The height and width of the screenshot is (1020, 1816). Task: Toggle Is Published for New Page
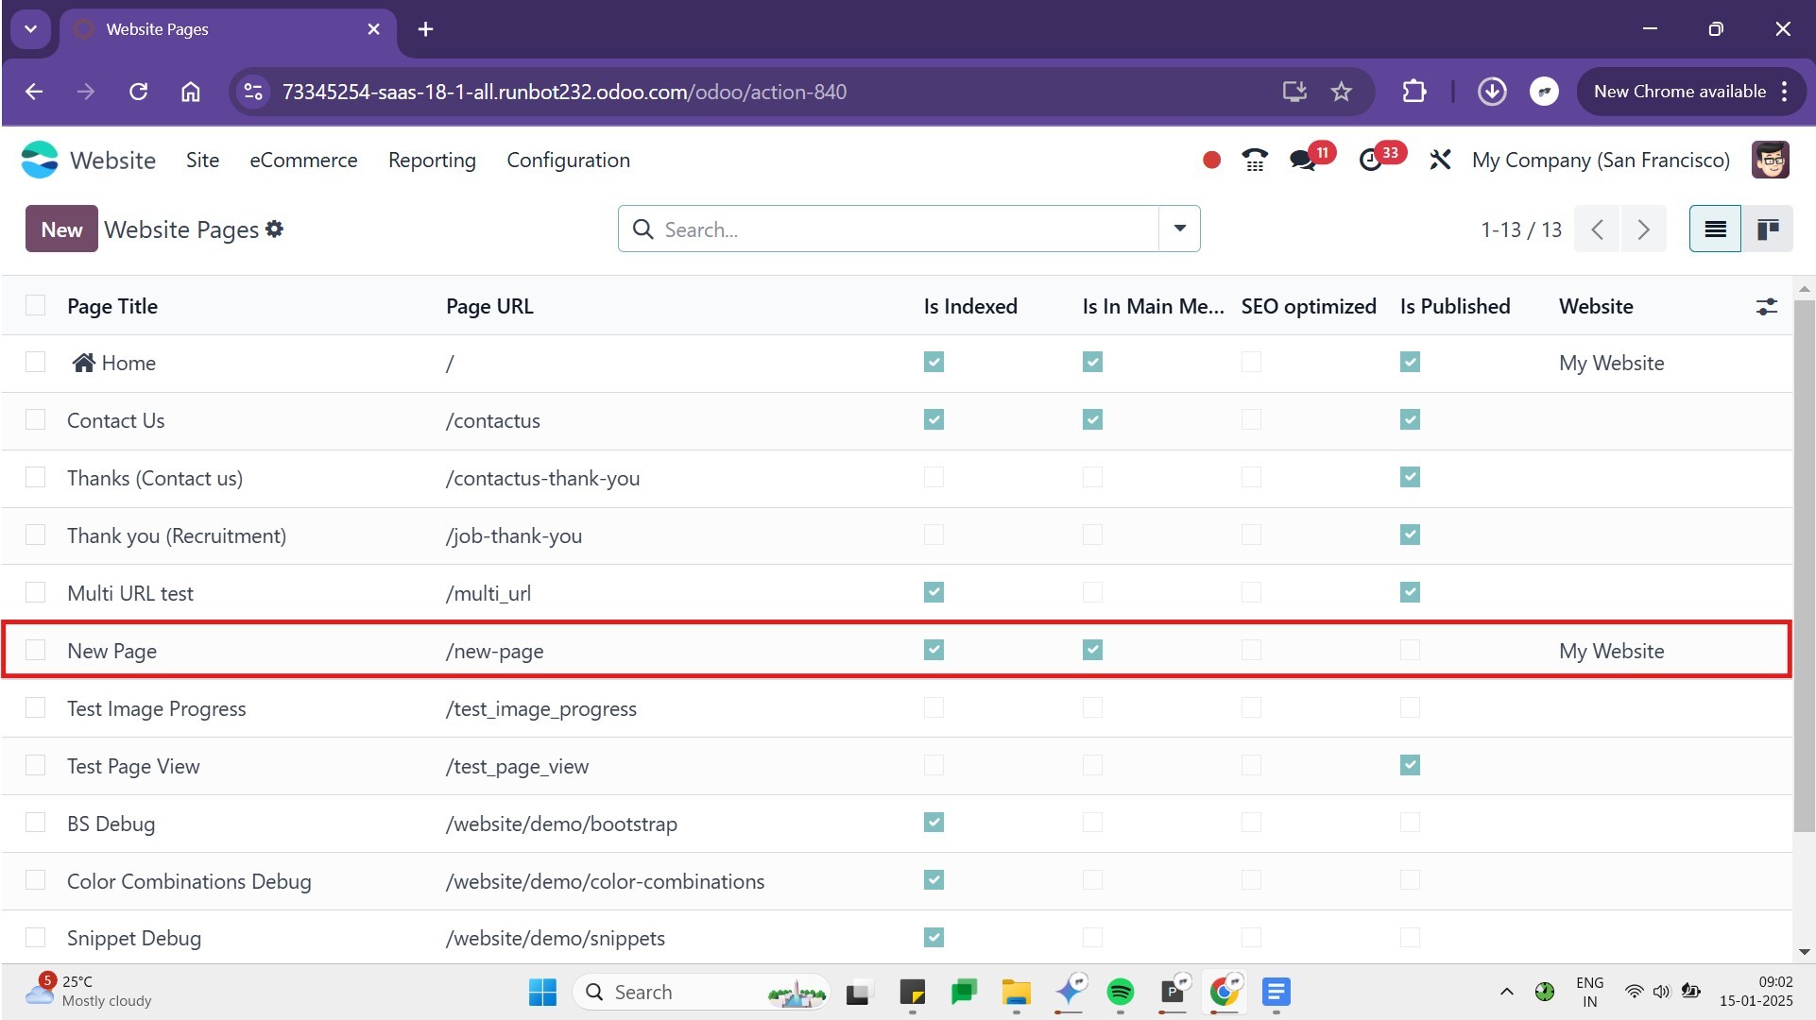[1410, 650]
